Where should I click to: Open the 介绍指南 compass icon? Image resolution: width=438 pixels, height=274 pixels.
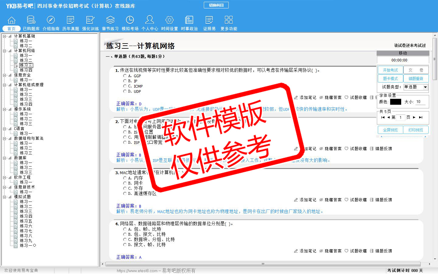pyautogui.click(x=51, y=20)
